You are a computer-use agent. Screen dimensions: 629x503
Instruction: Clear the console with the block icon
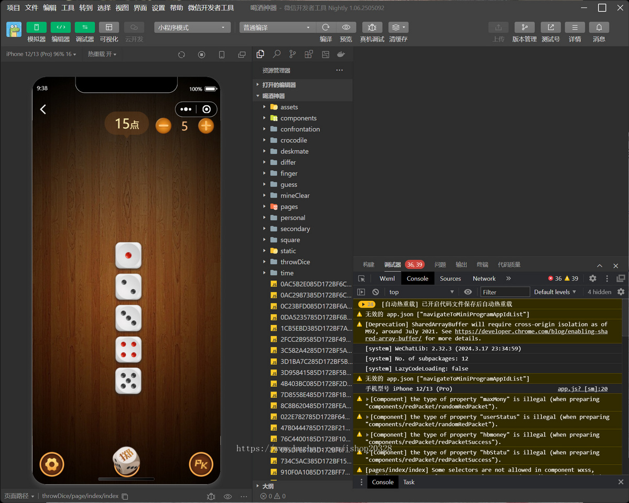click(x=375, y=292)
